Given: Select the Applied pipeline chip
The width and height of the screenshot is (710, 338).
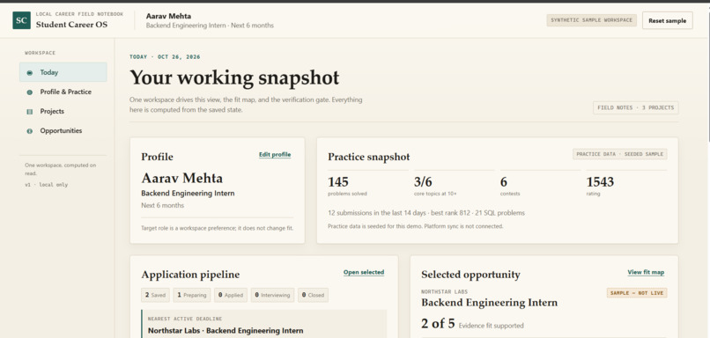Looking at the screenshot, I should point(231,295).
